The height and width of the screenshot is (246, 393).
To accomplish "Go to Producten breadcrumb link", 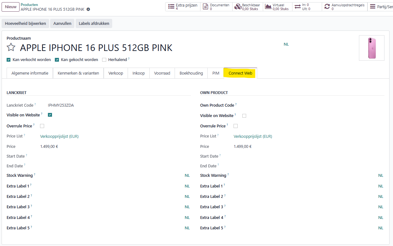I will click(29, 5).
